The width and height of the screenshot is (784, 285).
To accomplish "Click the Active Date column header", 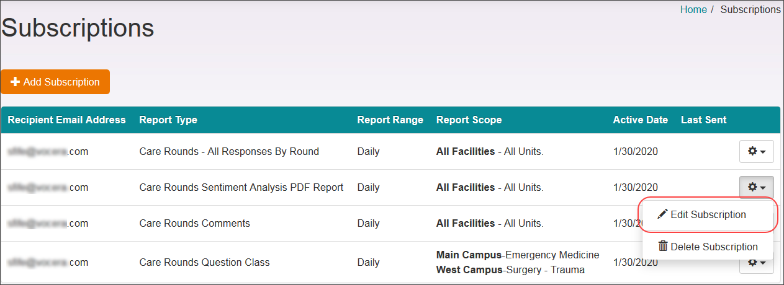I will click(x=640, y=120).
